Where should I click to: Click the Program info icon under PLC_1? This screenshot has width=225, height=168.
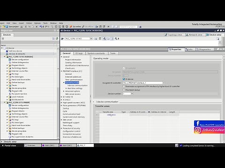pyautogui.click(x=10, y=91)
